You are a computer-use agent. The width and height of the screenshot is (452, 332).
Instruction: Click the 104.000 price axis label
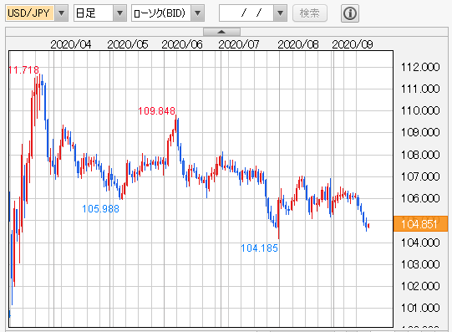point(420,243)
